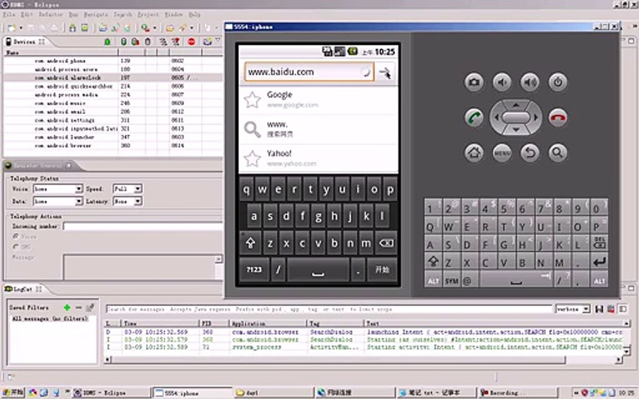
Task: Click the LogCat message search field
Action: point(329,309)
